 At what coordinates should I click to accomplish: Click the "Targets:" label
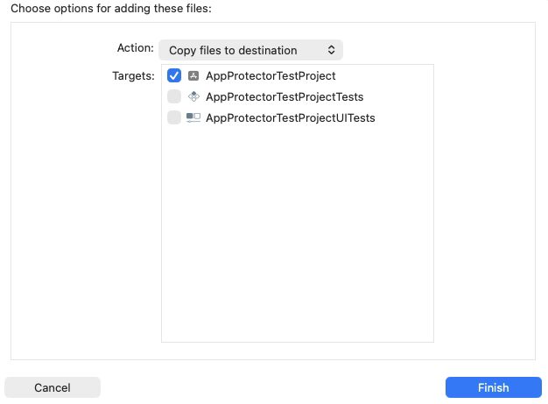coord(134,76)
